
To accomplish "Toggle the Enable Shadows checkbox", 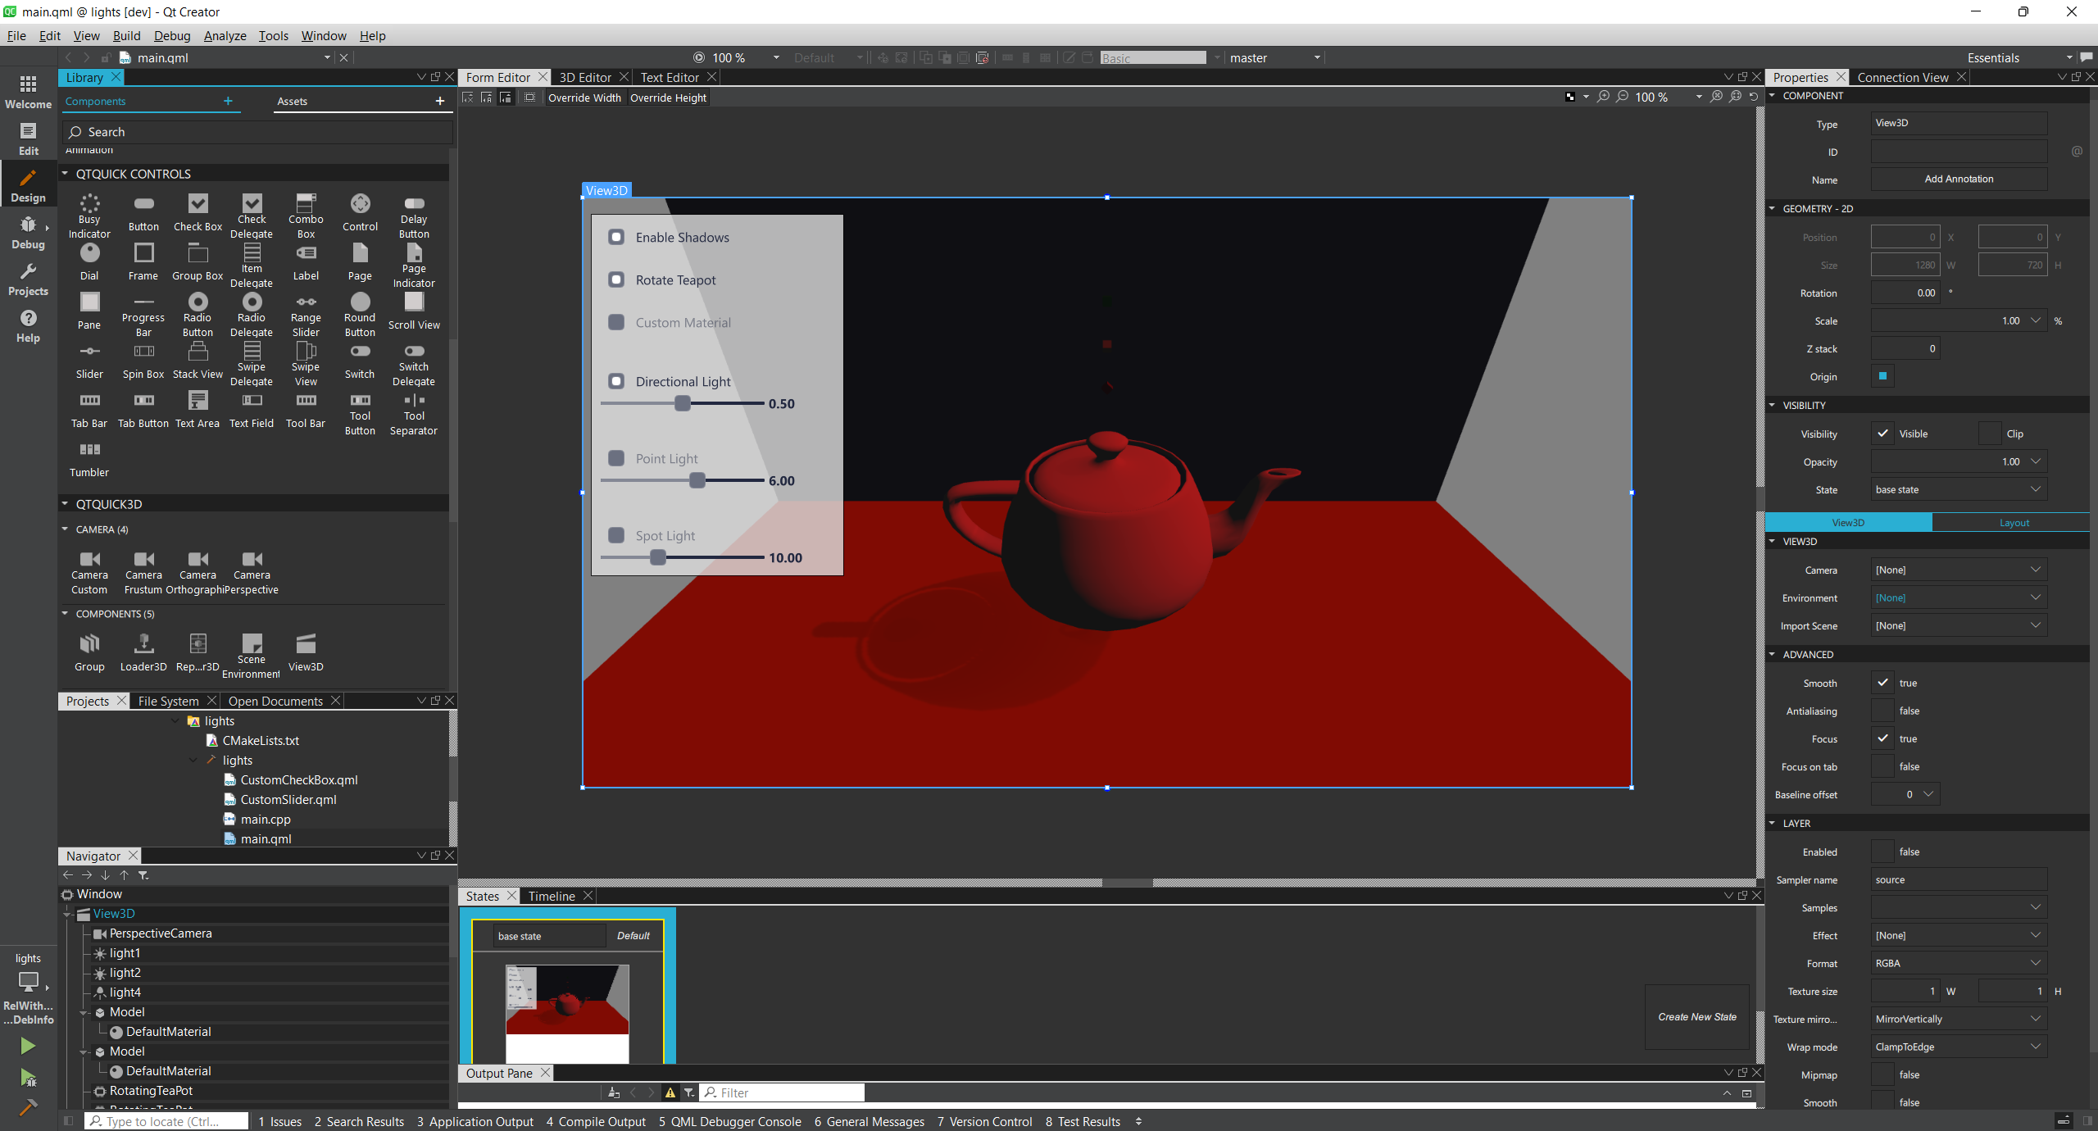I will point(617,237).
